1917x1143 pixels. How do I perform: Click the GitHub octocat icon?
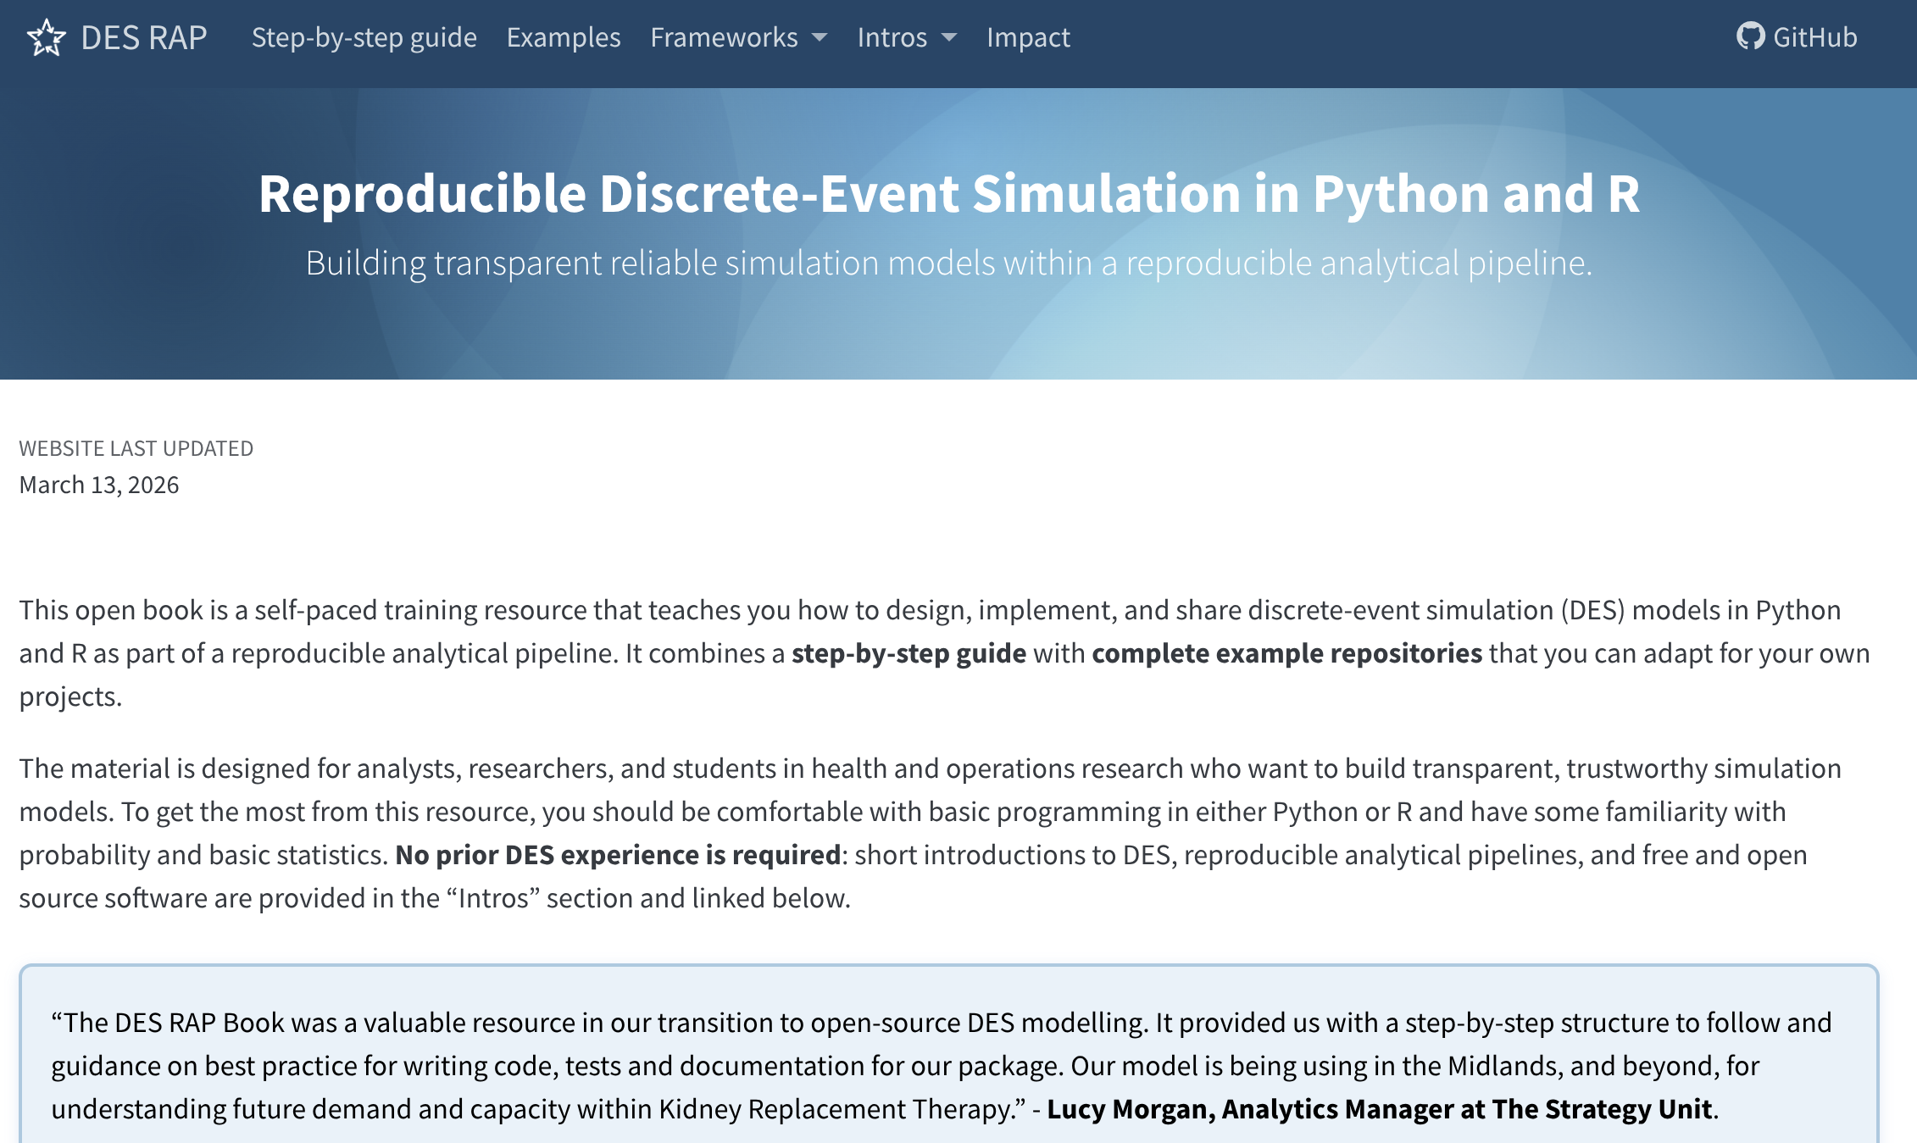tap(1750, 36)
